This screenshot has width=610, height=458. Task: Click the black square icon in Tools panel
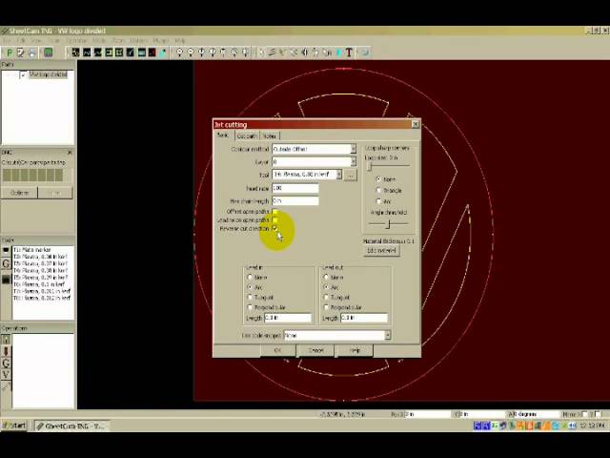[x=6, y=279]
